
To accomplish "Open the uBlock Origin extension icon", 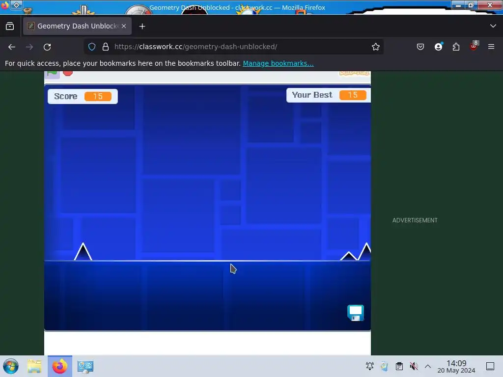I will pos(474,46).
